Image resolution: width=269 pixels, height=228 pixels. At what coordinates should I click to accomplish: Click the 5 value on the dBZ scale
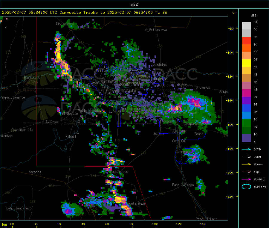click(254, 142)
